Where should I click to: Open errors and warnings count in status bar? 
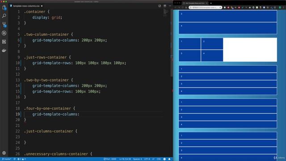[x=21, y=159]
